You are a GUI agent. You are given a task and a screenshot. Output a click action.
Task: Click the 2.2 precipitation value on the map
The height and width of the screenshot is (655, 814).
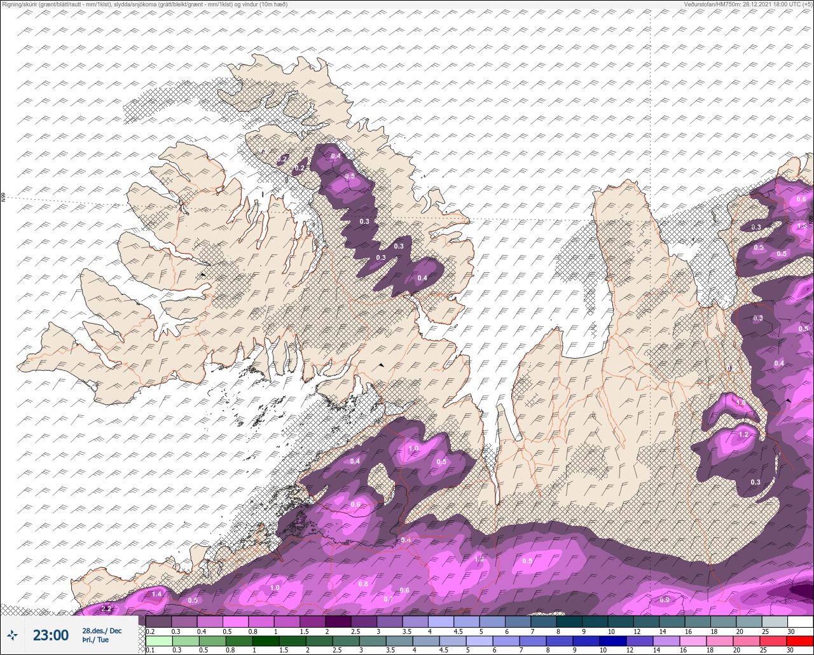tap(106, 609)
